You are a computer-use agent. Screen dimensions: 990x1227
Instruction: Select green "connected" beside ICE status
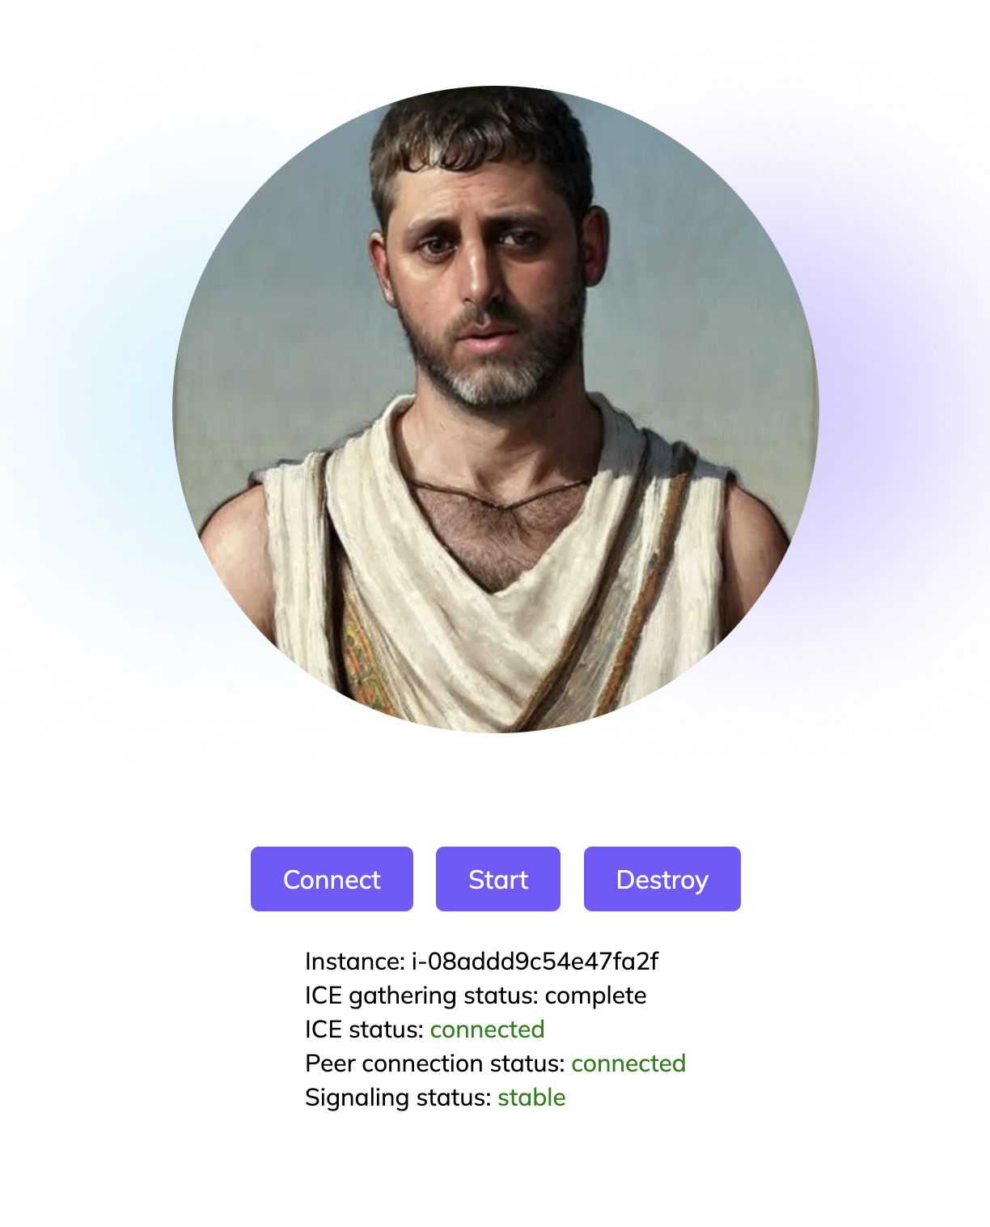click(x=487, y=1030)
